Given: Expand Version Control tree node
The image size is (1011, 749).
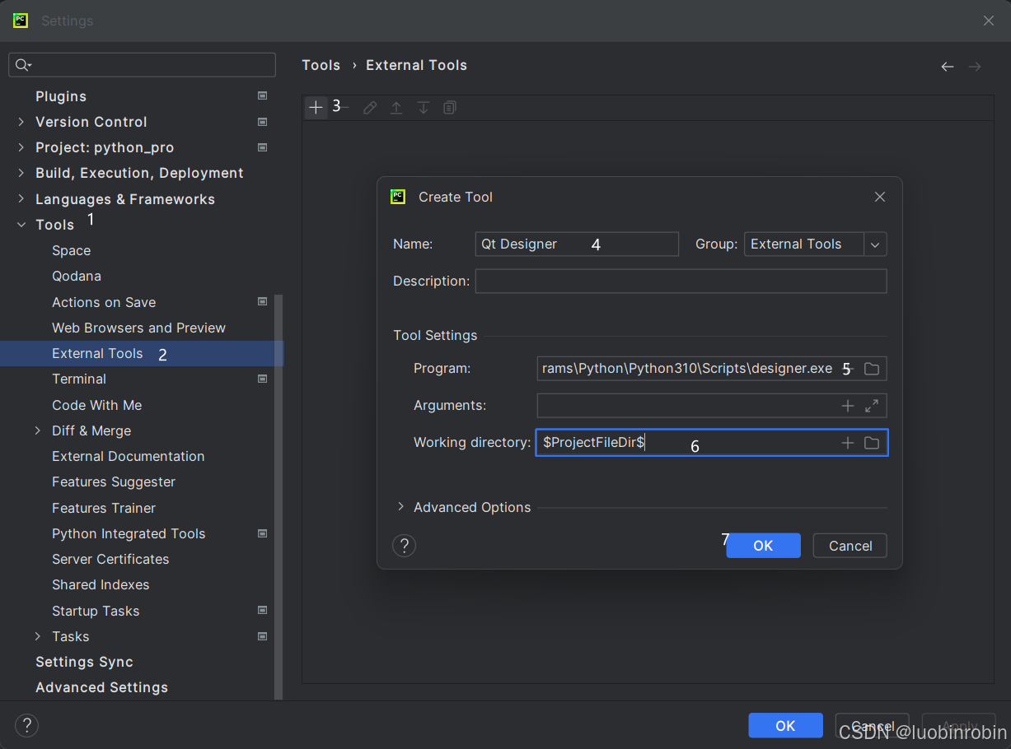Looking at the screenshot, I should [21, 122].
